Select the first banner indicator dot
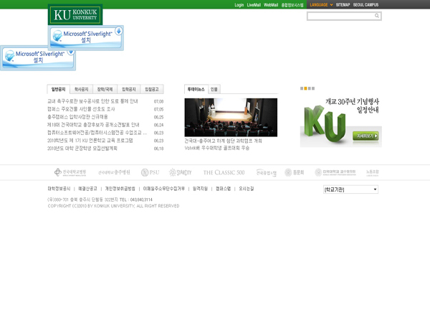 [302, 88]
